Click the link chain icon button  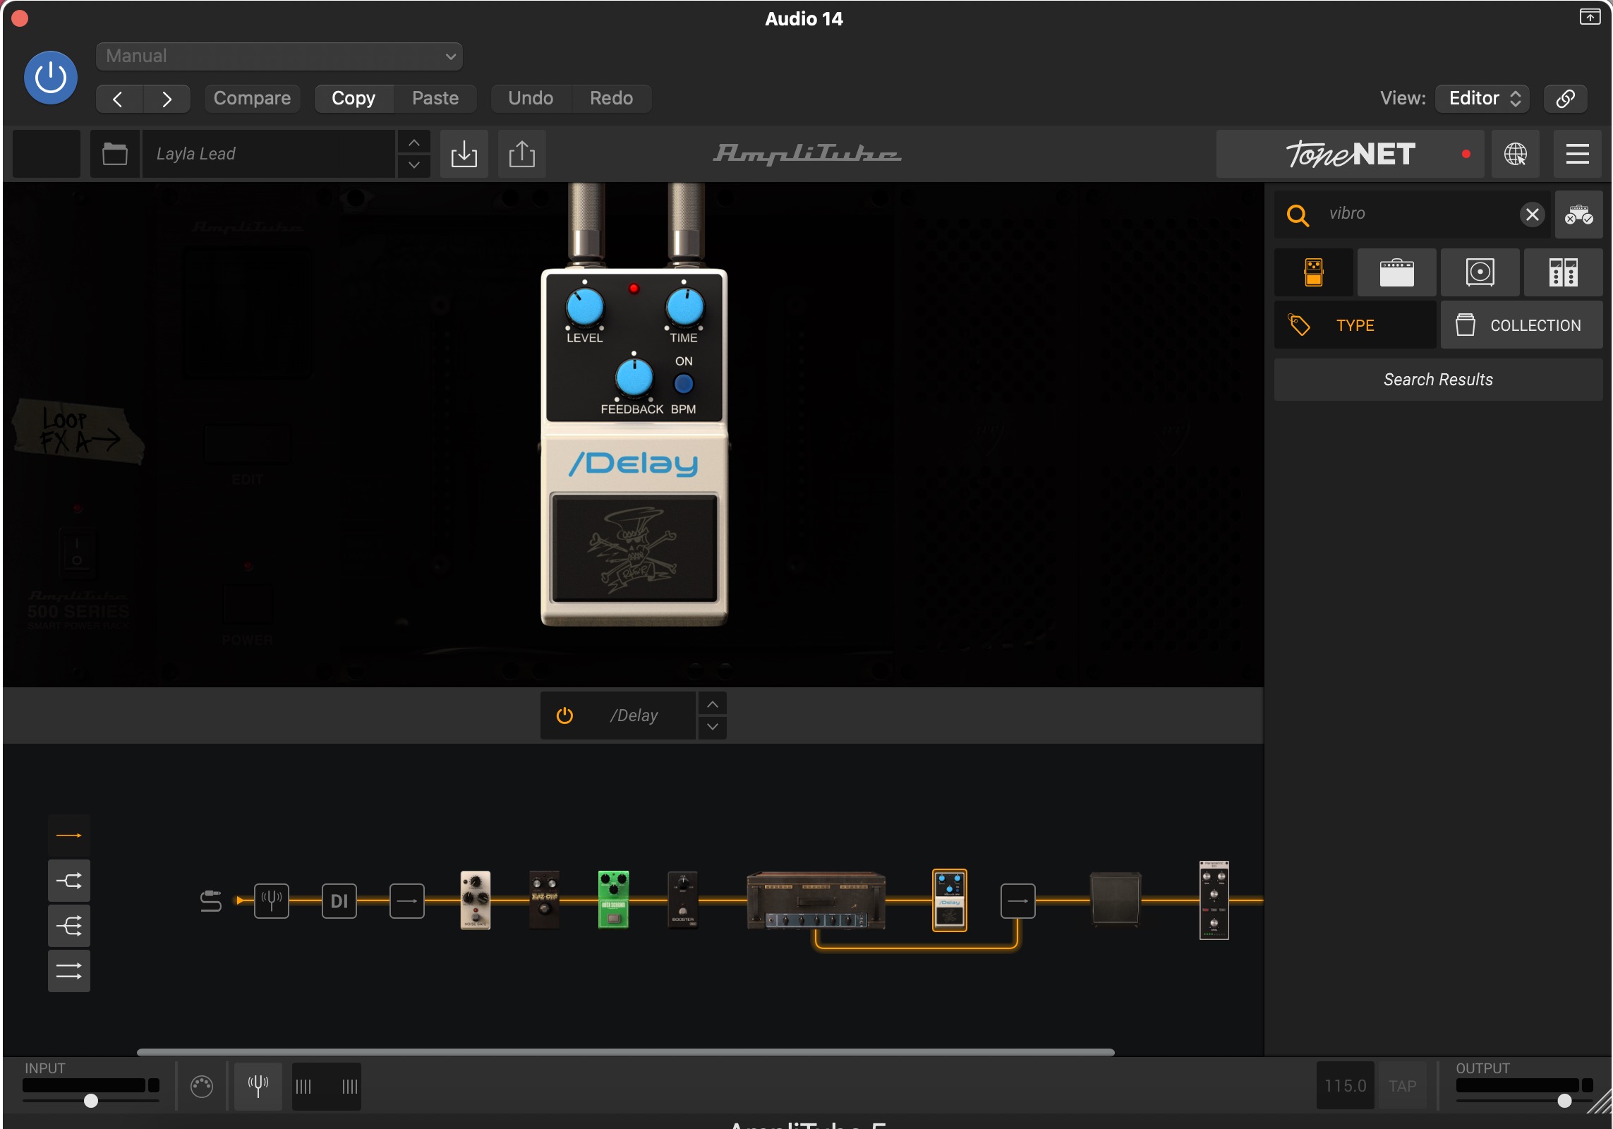(x=1565, y=98)
